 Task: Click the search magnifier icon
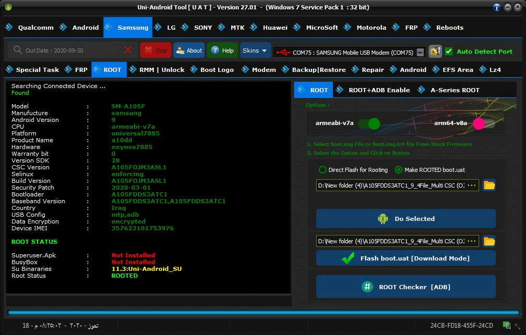(17, 50)
